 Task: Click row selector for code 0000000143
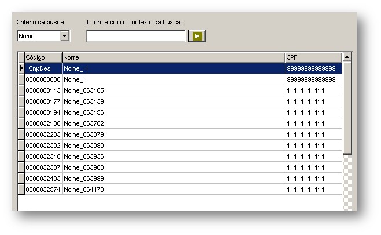click(x=21, y=90)
